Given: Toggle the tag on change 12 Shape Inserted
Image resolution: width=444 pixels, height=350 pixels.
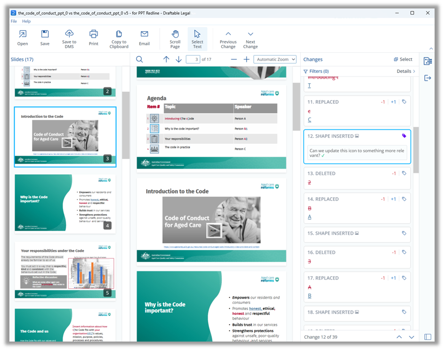Looking at the screenshot, I should (x=404, y=136).
